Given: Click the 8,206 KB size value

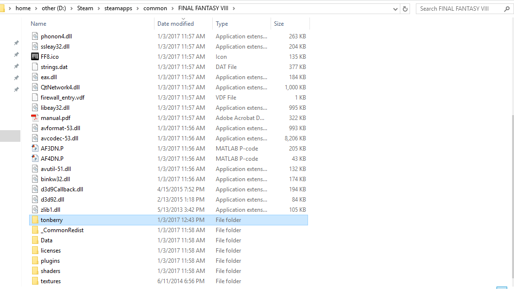Looking at the screenshot, I should (295, 138).
